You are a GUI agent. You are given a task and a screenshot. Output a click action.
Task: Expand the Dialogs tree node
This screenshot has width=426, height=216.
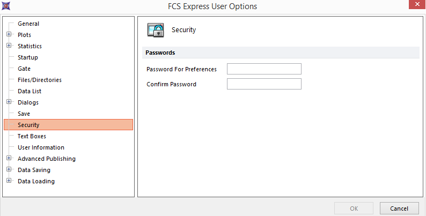(9, 102)
